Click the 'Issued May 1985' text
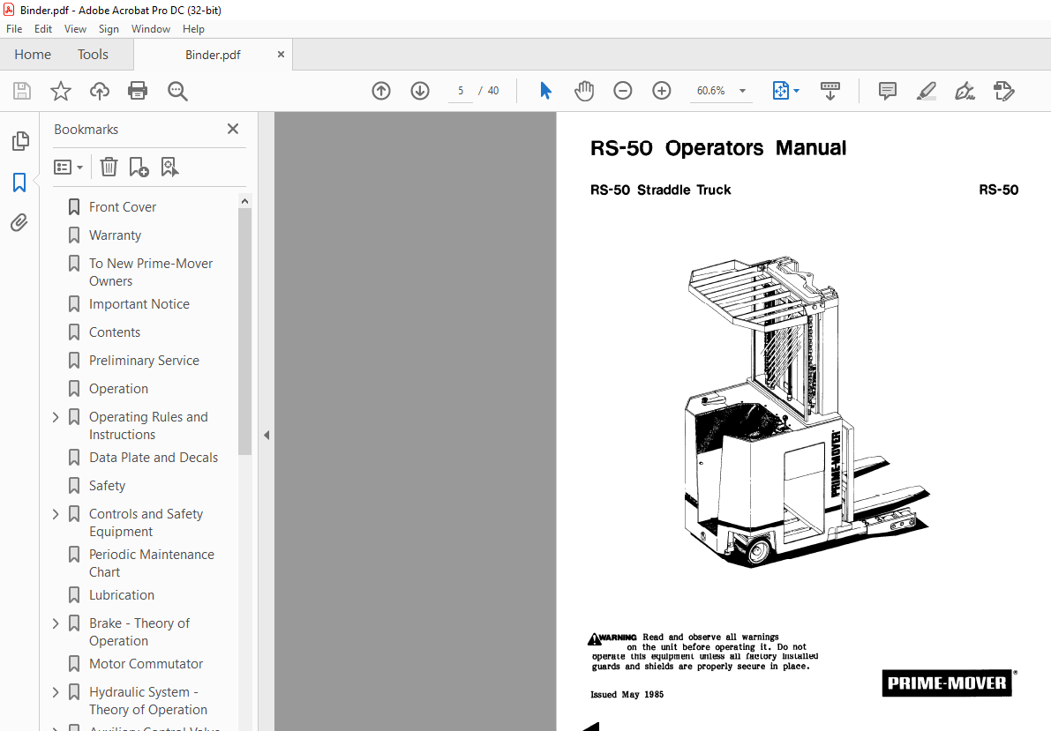The width and height of the screenshot is (1051, 731). (x=627, y=694)
